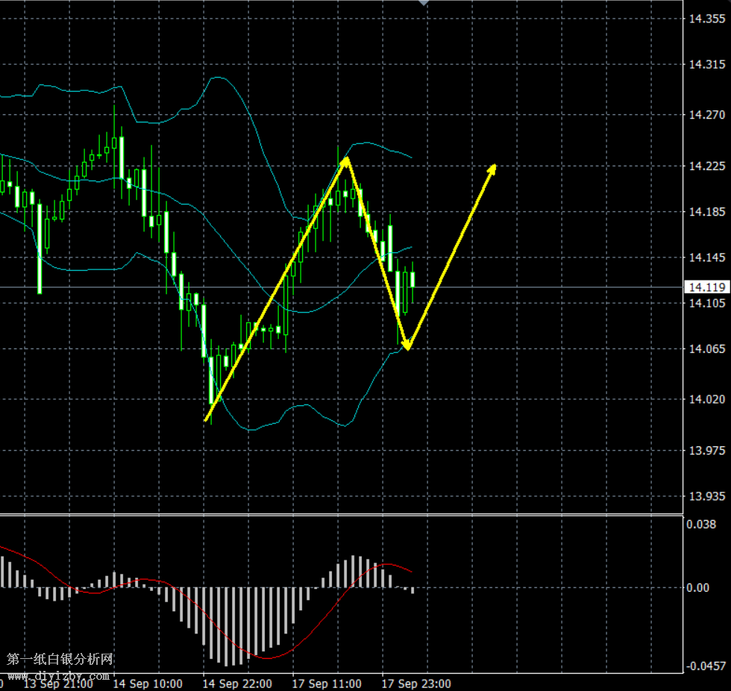Click the 14 Sep 22:00 time axis label
Screen dimensions: 731x691
pos(237,684)
